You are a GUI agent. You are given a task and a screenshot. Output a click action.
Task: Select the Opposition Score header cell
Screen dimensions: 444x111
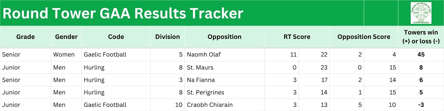[364, 37]
